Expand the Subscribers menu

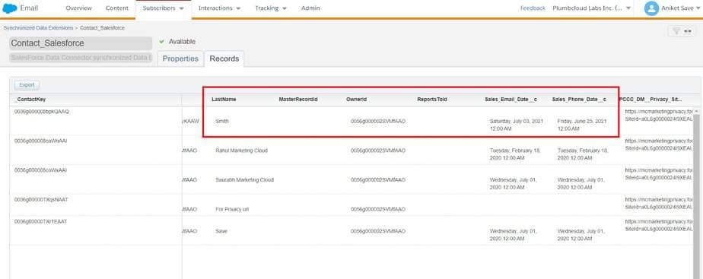[x=163, y=8]
